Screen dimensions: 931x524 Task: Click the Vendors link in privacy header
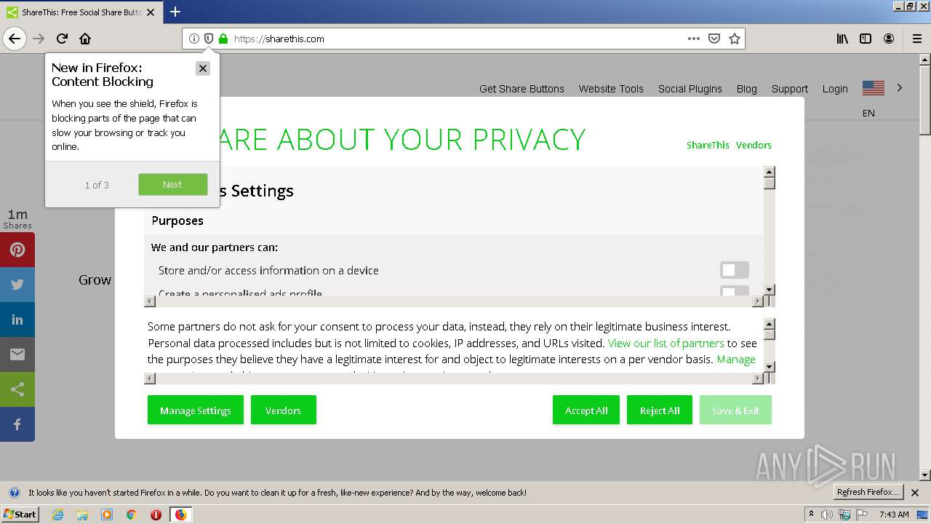click(754, 145)
